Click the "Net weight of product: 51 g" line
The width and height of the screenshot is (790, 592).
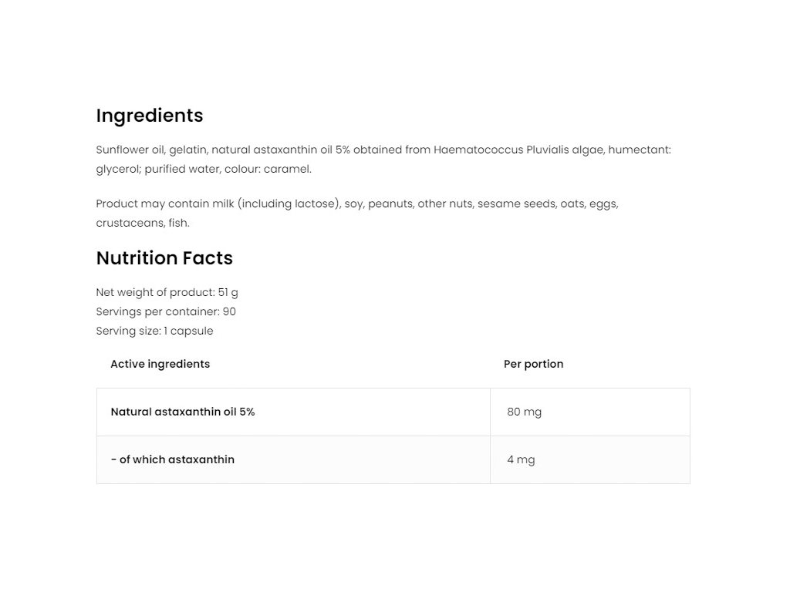click(x=167, y=292)
